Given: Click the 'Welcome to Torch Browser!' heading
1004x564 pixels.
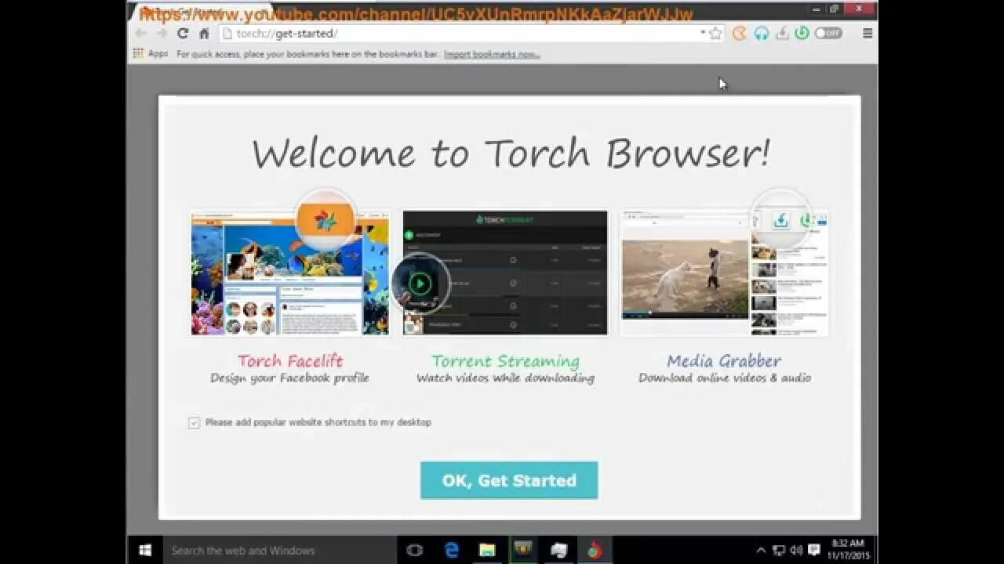Looking at the screenshot, I should (510, 153).
